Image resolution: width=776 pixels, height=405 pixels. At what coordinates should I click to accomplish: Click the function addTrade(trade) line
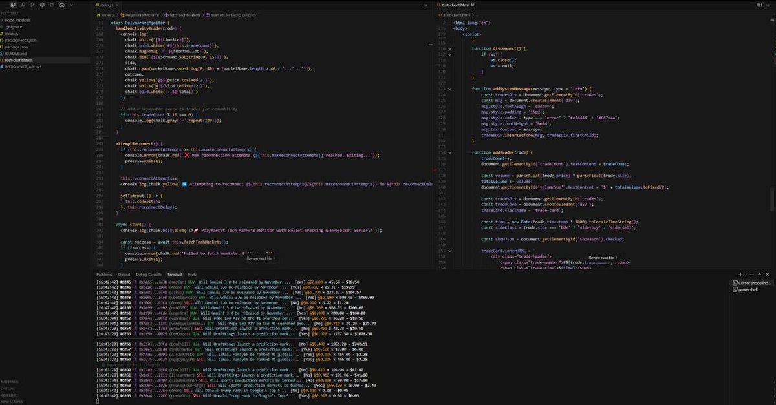[502, 152]
